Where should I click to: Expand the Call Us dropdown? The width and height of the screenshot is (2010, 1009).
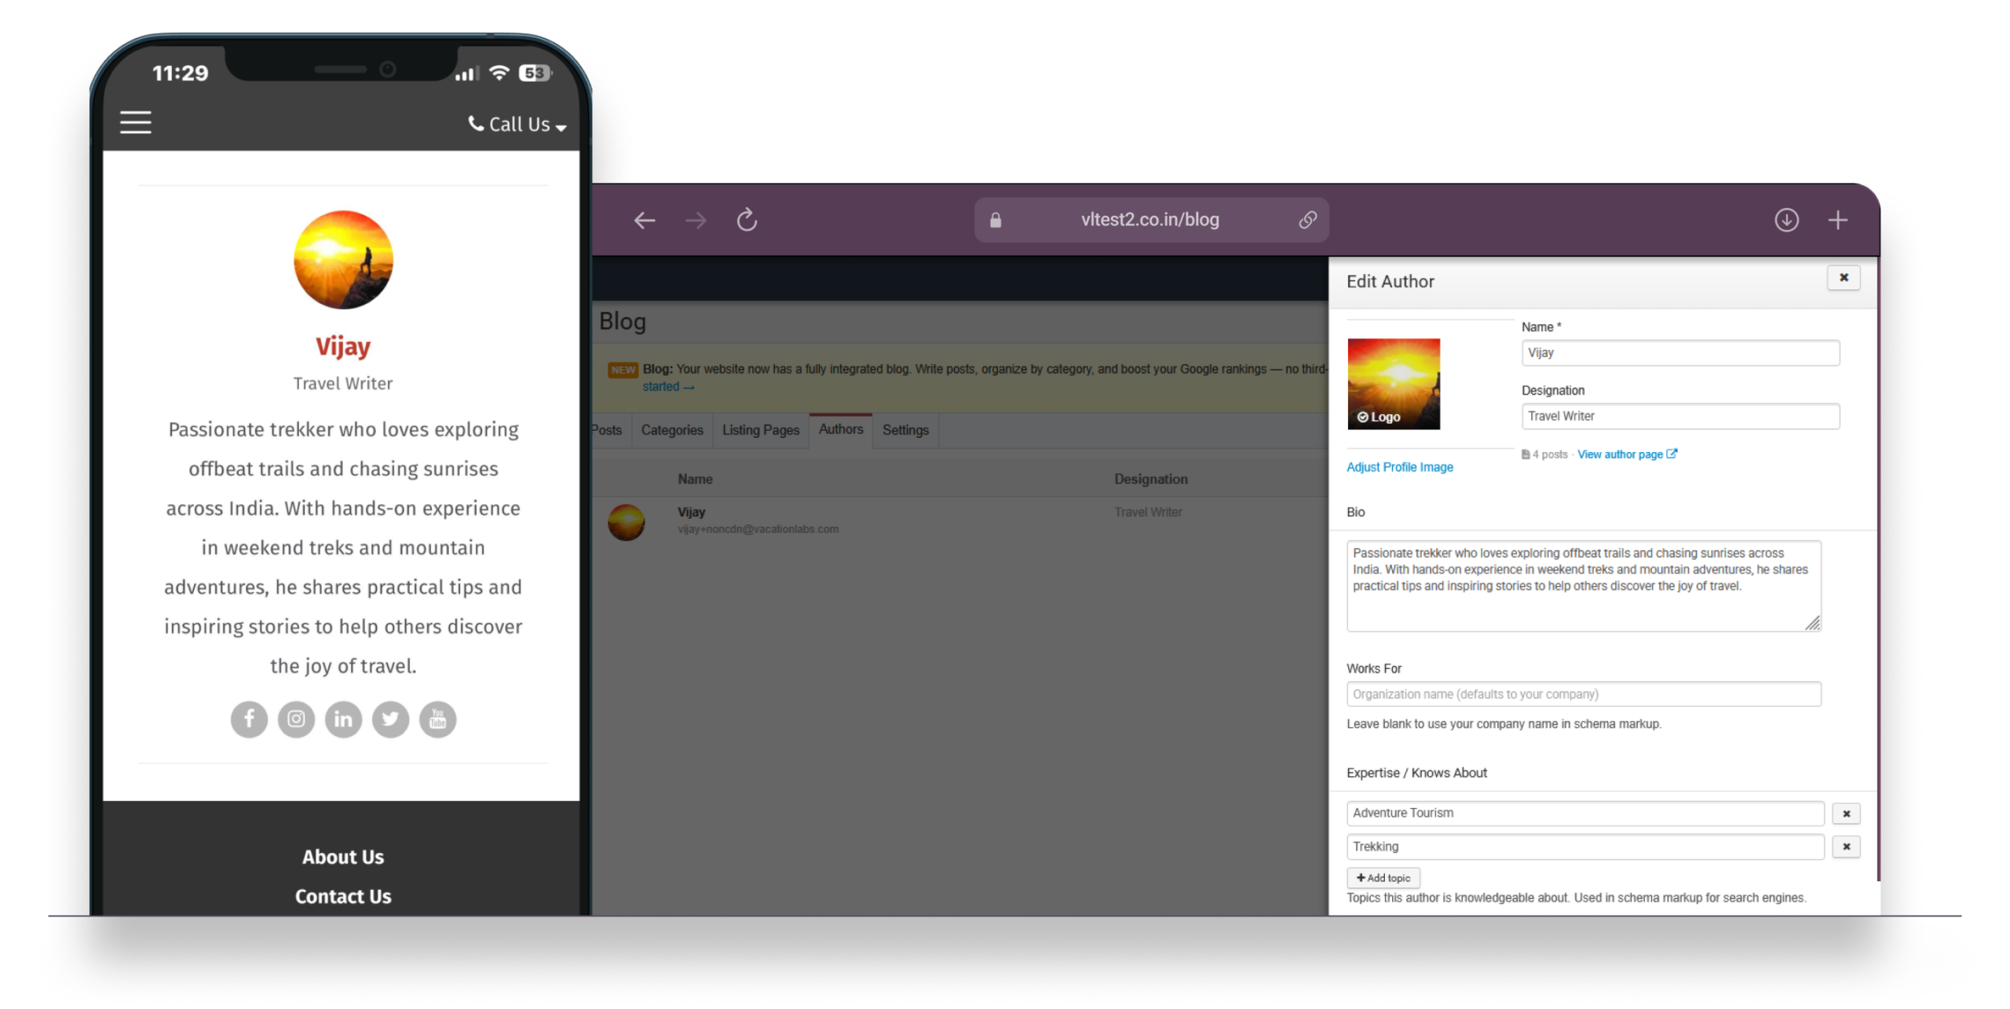point(518,125)
